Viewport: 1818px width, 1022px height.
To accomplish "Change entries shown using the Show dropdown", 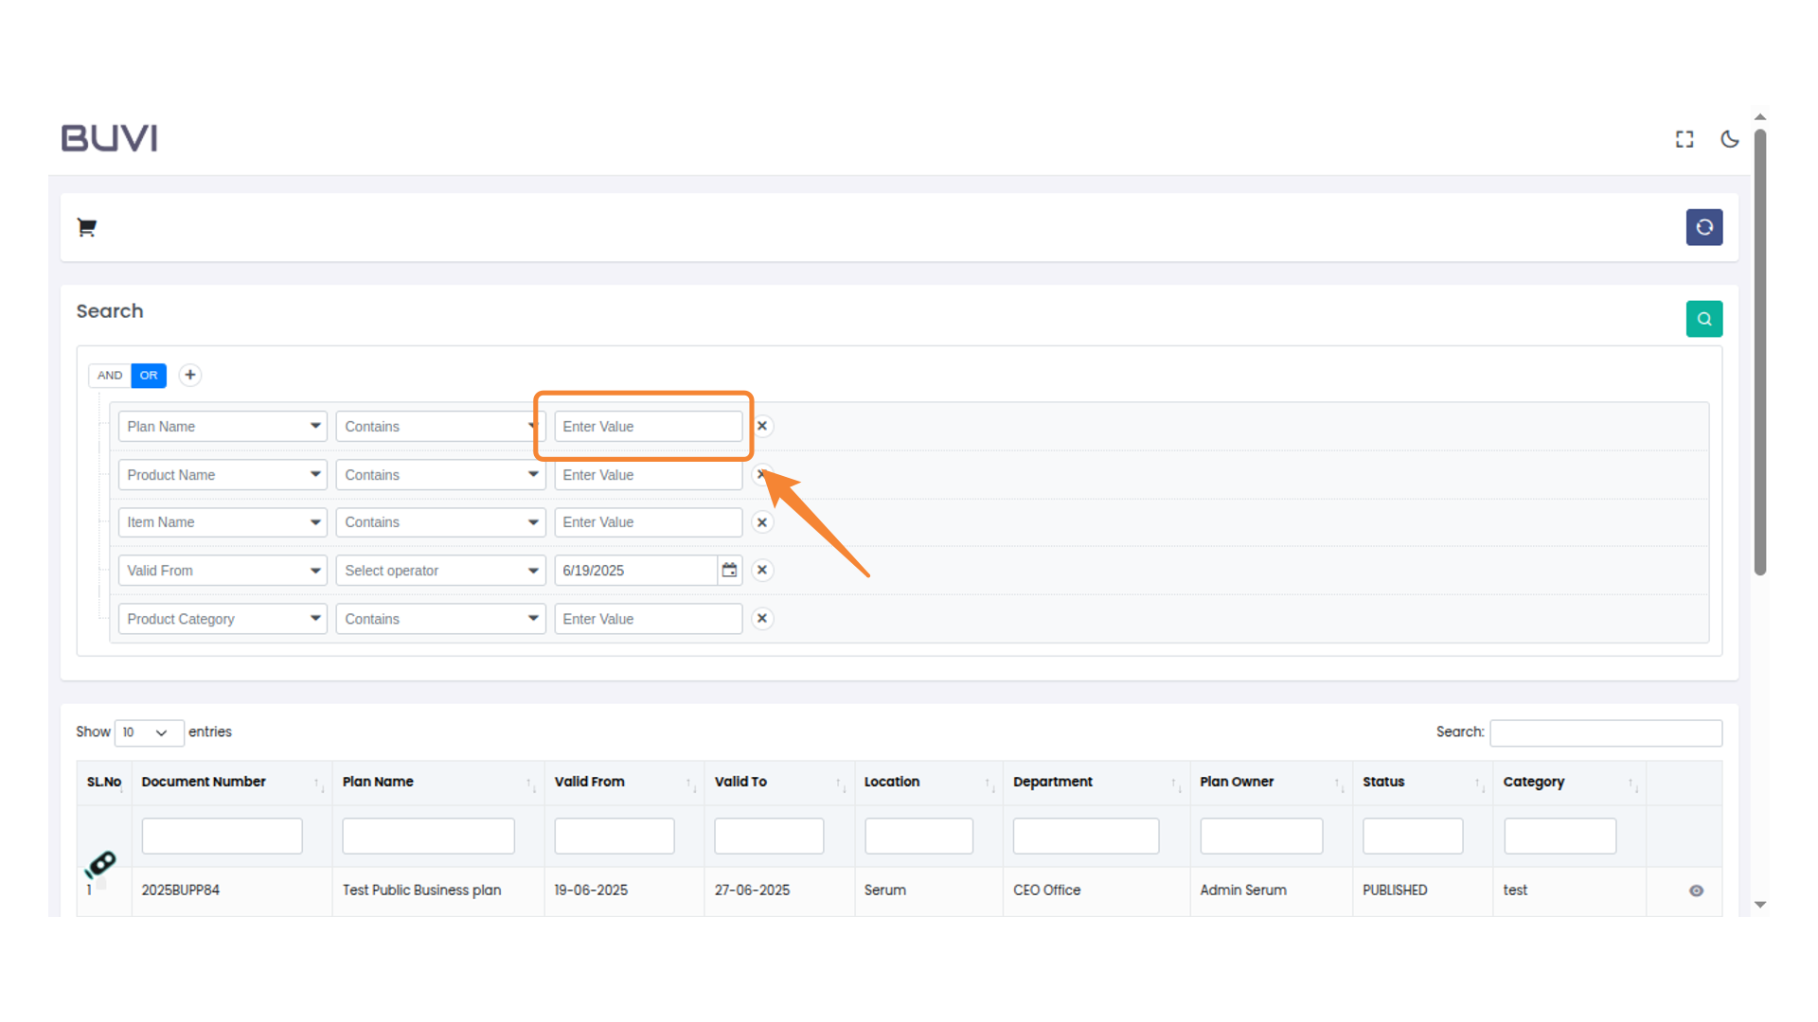I will 148,732.
